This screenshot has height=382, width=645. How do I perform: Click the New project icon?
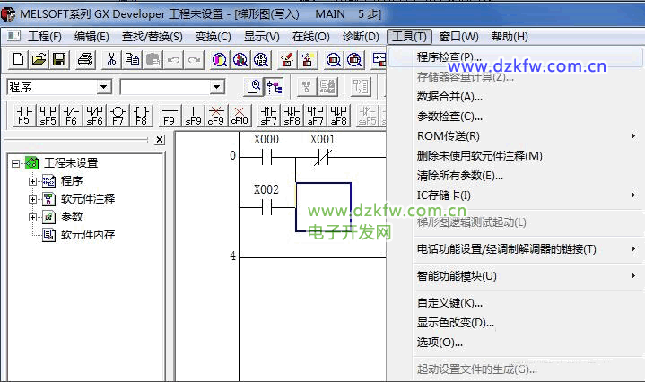pyautogui.click(x=18, y=59)
